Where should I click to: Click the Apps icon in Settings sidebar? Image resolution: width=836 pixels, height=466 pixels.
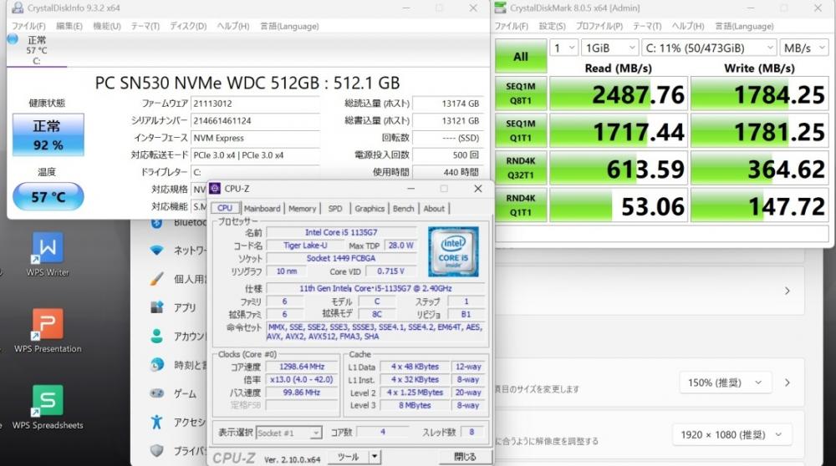click(157, 307)
